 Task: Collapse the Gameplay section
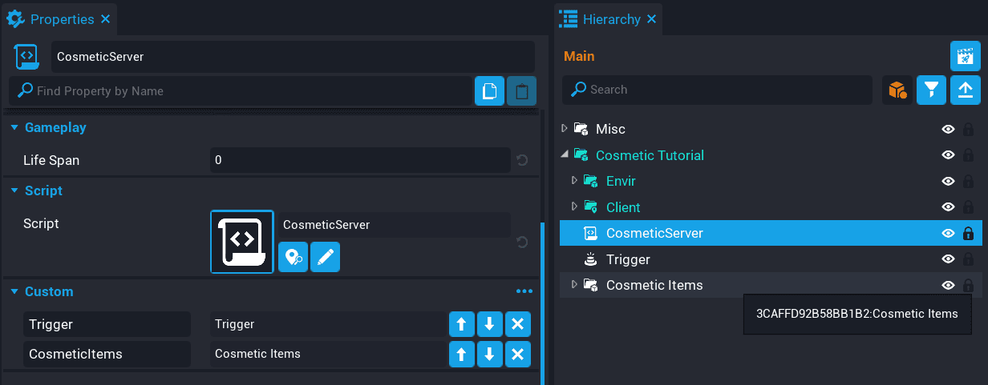(14, 128)
